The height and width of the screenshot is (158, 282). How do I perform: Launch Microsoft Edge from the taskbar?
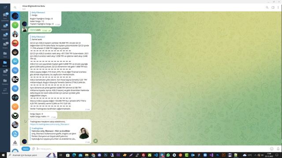pos(74,155)
